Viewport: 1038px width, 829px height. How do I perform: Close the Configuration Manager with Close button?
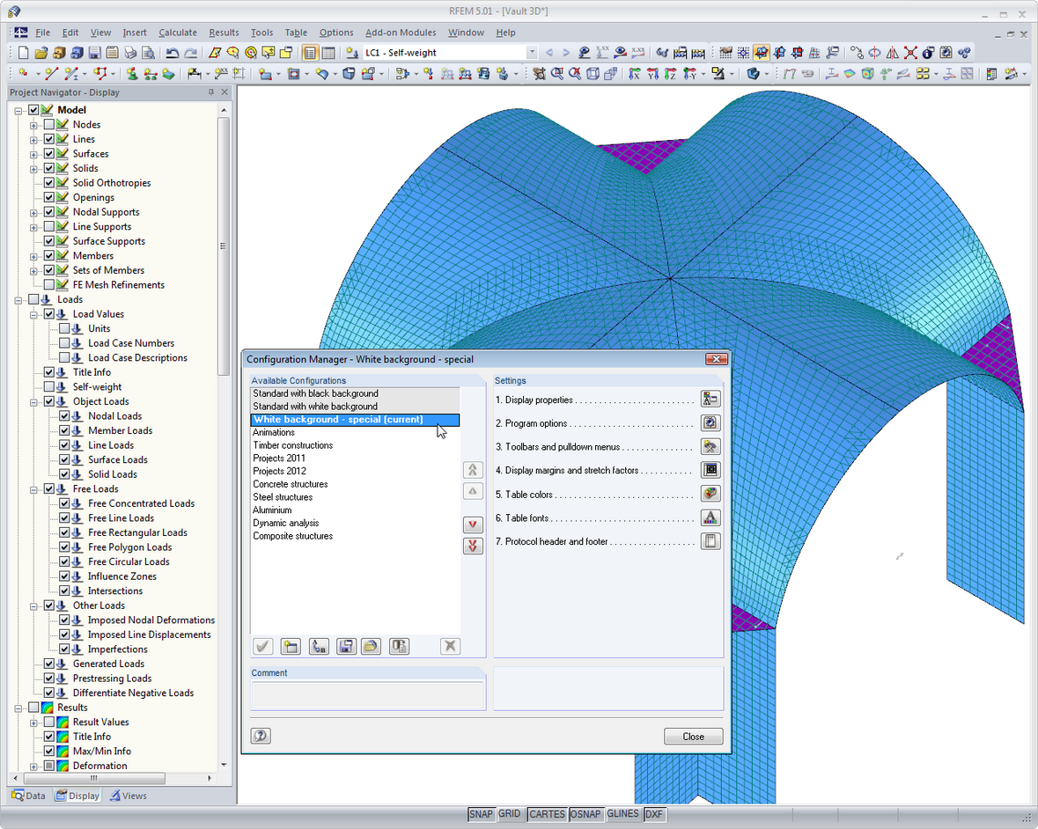693,737
